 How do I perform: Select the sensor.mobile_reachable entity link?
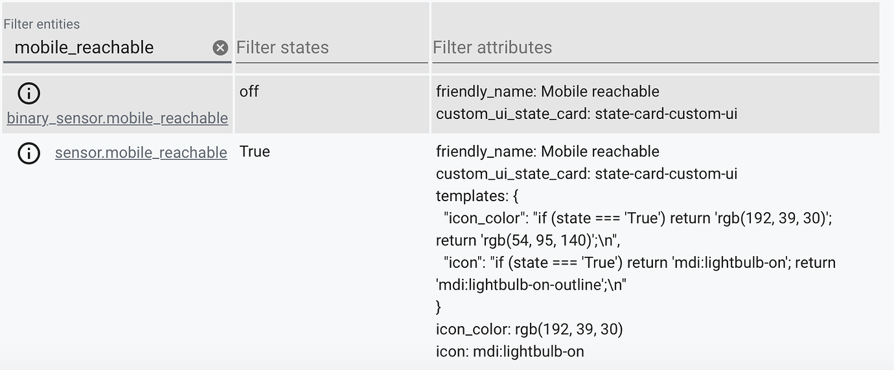(x=141, y=153)
